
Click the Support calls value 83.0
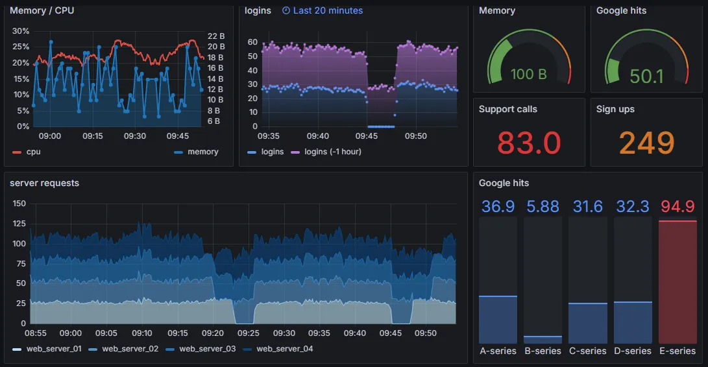[x=528, y=143]
